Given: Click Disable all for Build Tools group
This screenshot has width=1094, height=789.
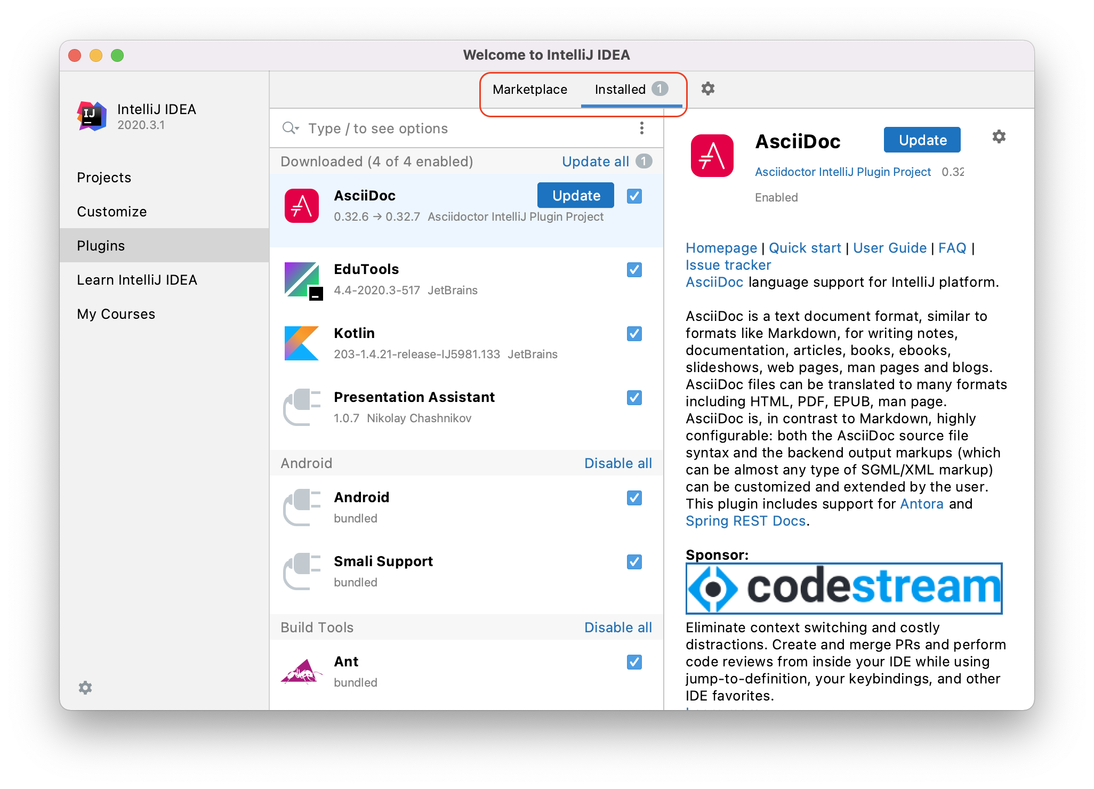Looking at the screenshot, I should pos(618,627).
